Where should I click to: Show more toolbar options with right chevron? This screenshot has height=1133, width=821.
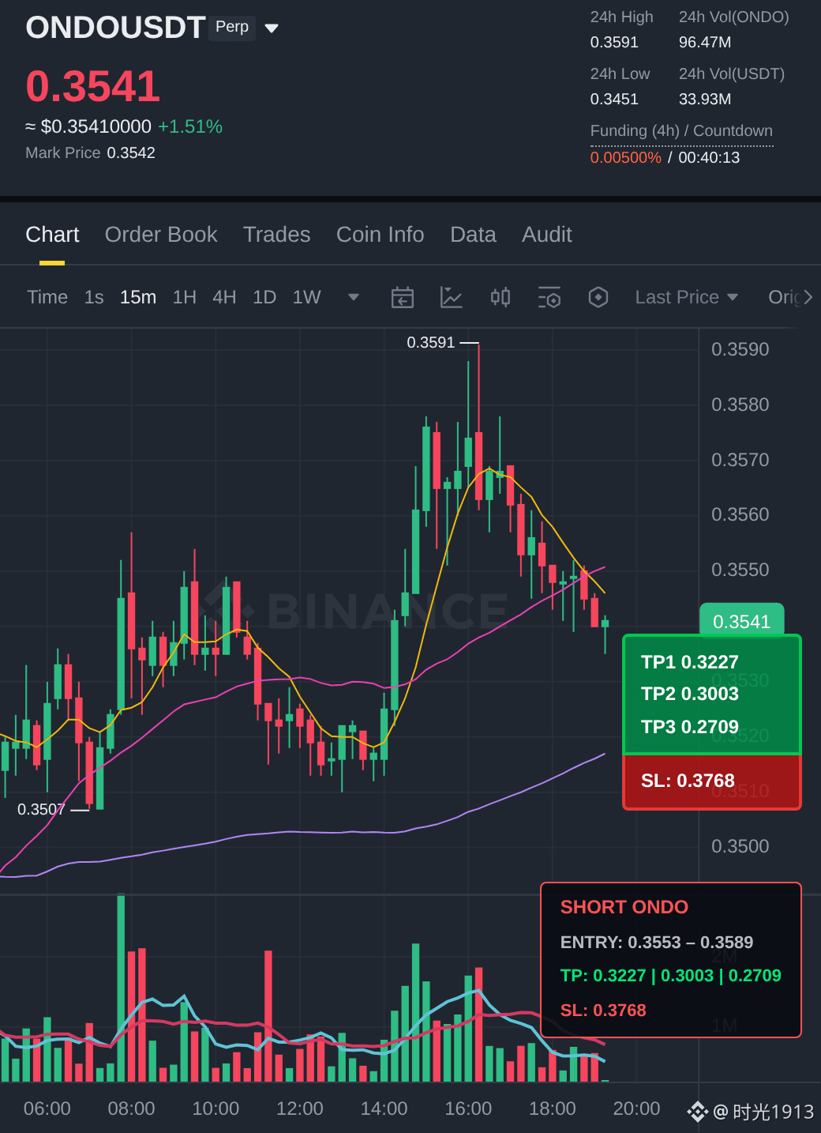pos(808,297)
